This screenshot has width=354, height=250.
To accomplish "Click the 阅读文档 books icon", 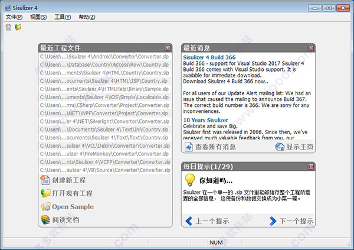I will click(x=45, y=220).
